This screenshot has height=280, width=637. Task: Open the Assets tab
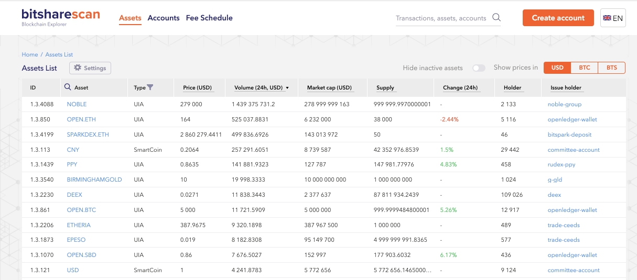pyautogui.click(x=130, y=18)
